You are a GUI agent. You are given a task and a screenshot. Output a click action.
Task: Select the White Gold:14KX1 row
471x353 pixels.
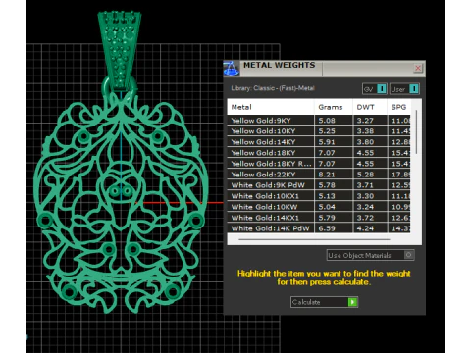[x=319, y=218]
